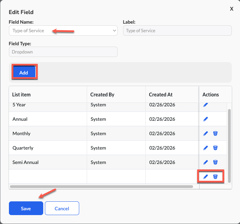Delete the Quarterly list item
The image size is (240, 224).
[x=215, y=148]
